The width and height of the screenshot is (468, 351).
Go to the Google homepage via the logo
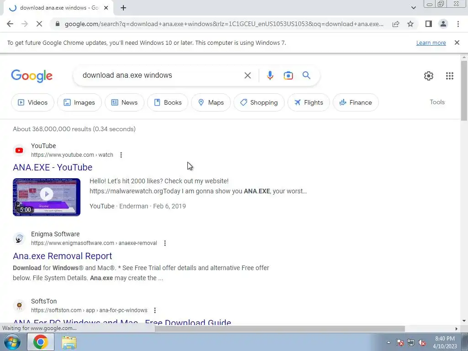pyautogui.click(x=32, y=76)
